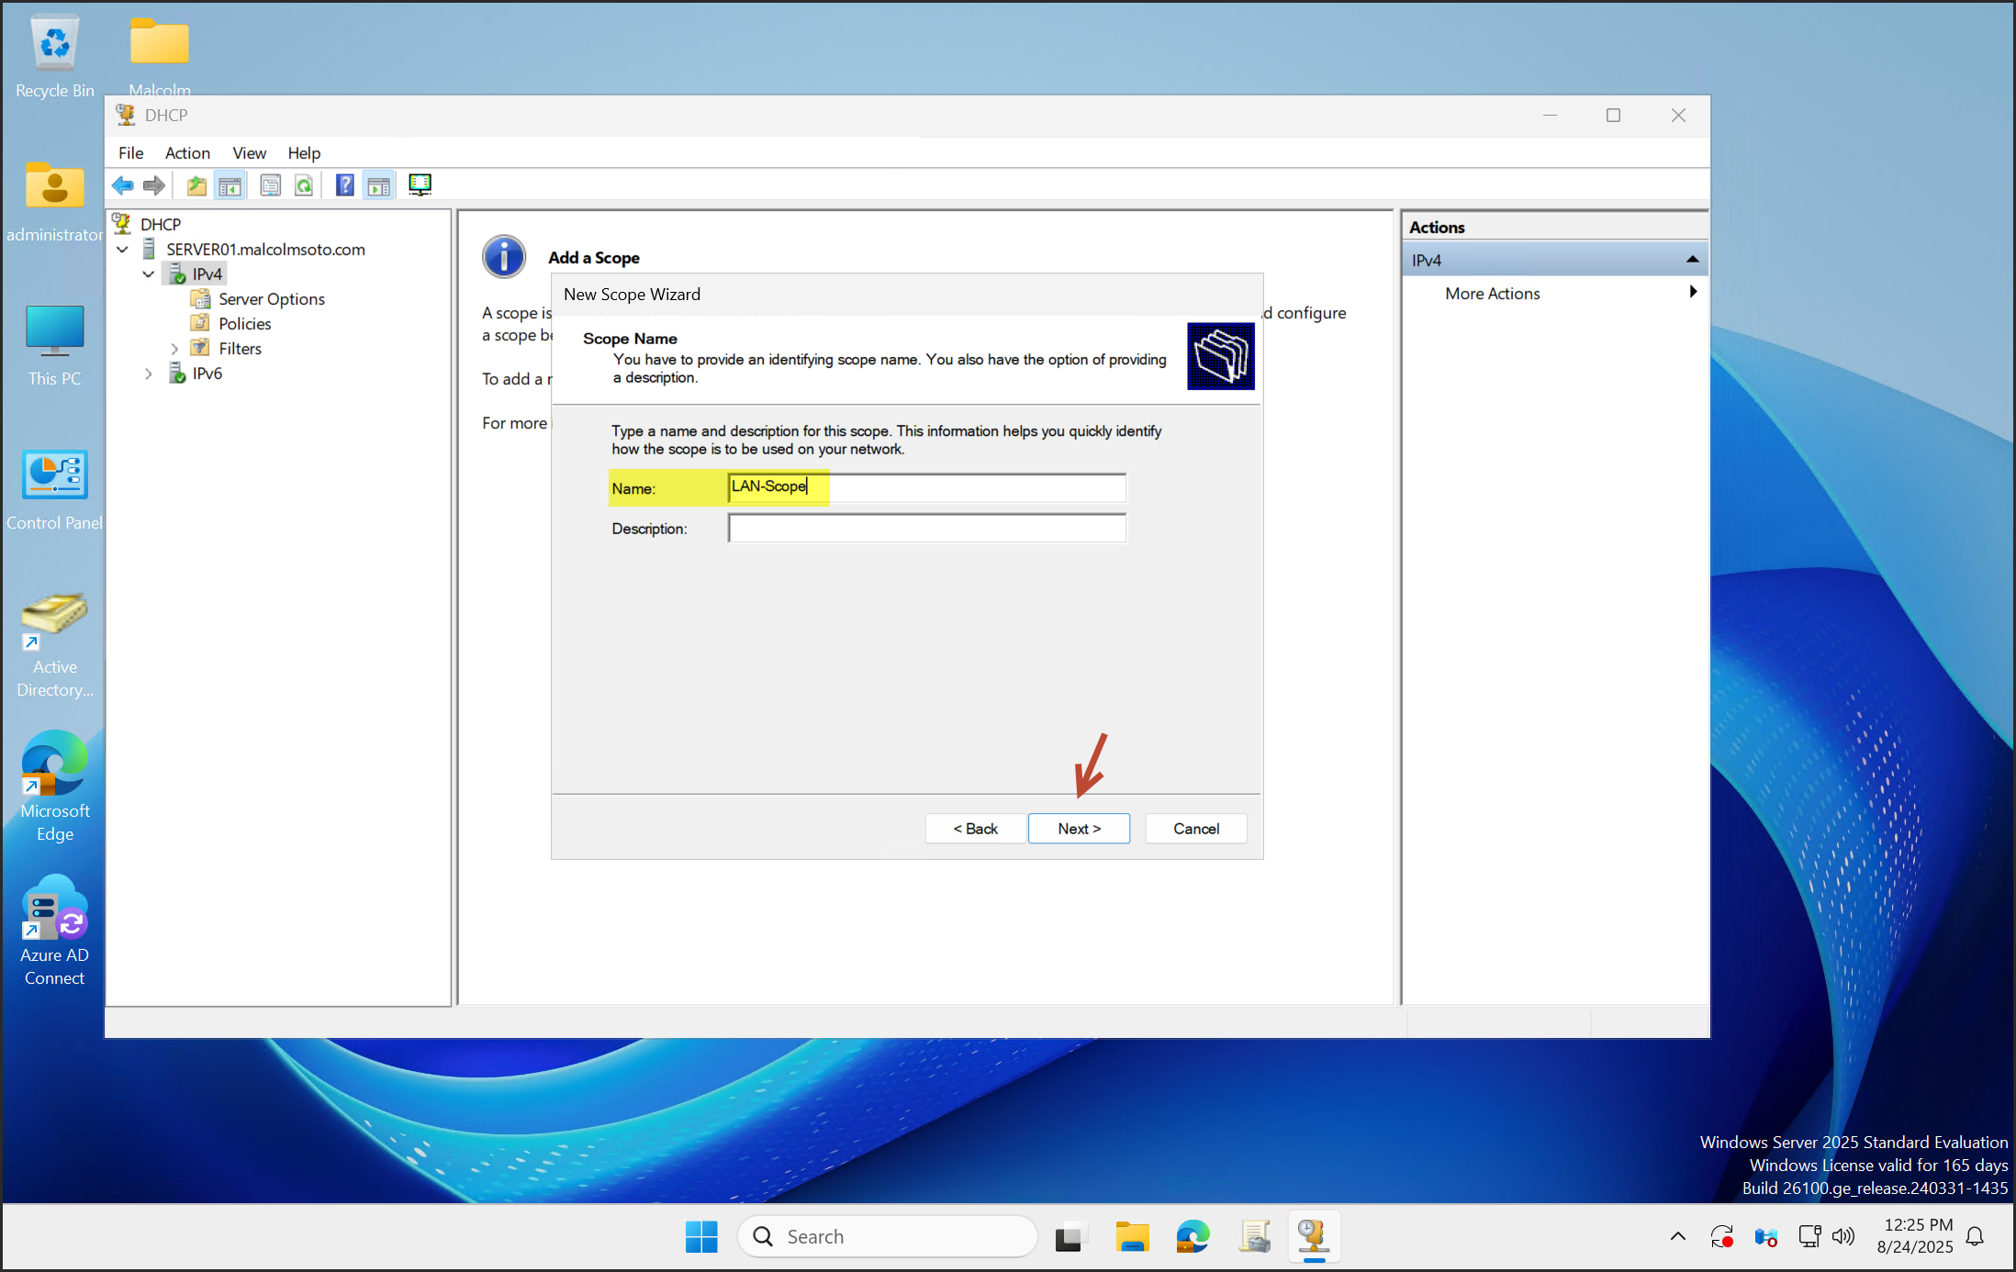Toggle Show/Hide Action Pane toolbar icon
Screen dimensions: 2016x1272
(379, 185)
